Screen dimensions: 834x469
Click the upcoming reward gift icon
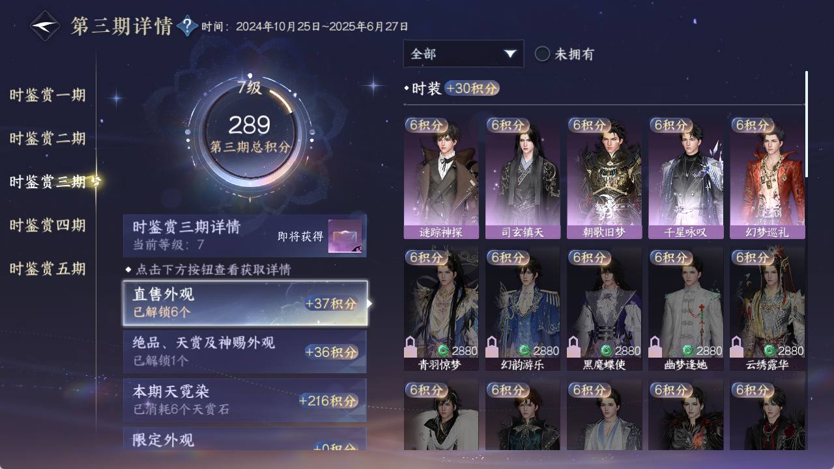coord(345,236)
